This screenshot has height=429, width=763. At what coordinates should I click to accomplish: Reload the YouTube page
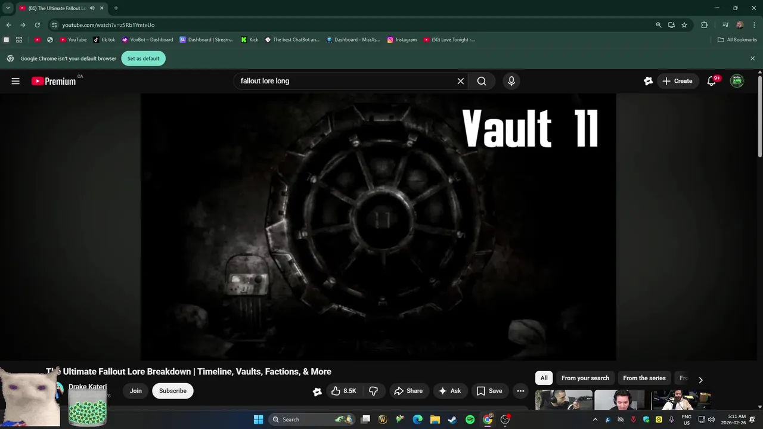click(37, 25)
